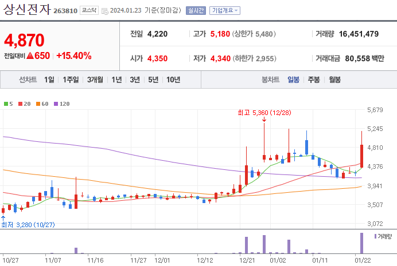Click the previous close value 4,220
The height and width of the screenshot is (266, 397).
[157, 34]
